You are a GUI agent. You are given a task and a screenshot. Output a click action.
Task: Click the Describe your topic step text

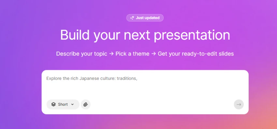[81, 54]
